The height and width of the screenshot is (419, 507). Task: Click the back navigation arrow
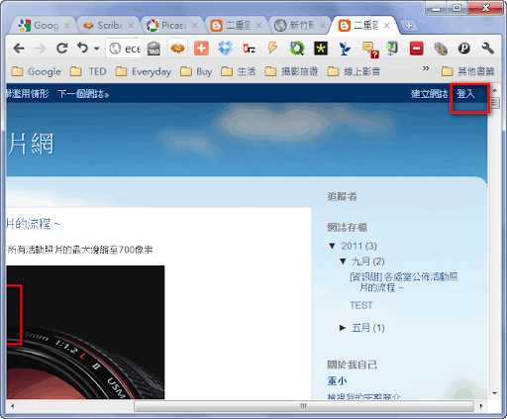point(19,49)
